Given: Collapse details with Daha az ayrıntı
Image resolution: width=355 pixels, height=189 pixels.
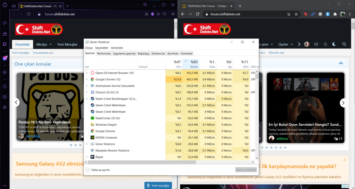Looking at the screenshot, I should [x=98, y=170].
